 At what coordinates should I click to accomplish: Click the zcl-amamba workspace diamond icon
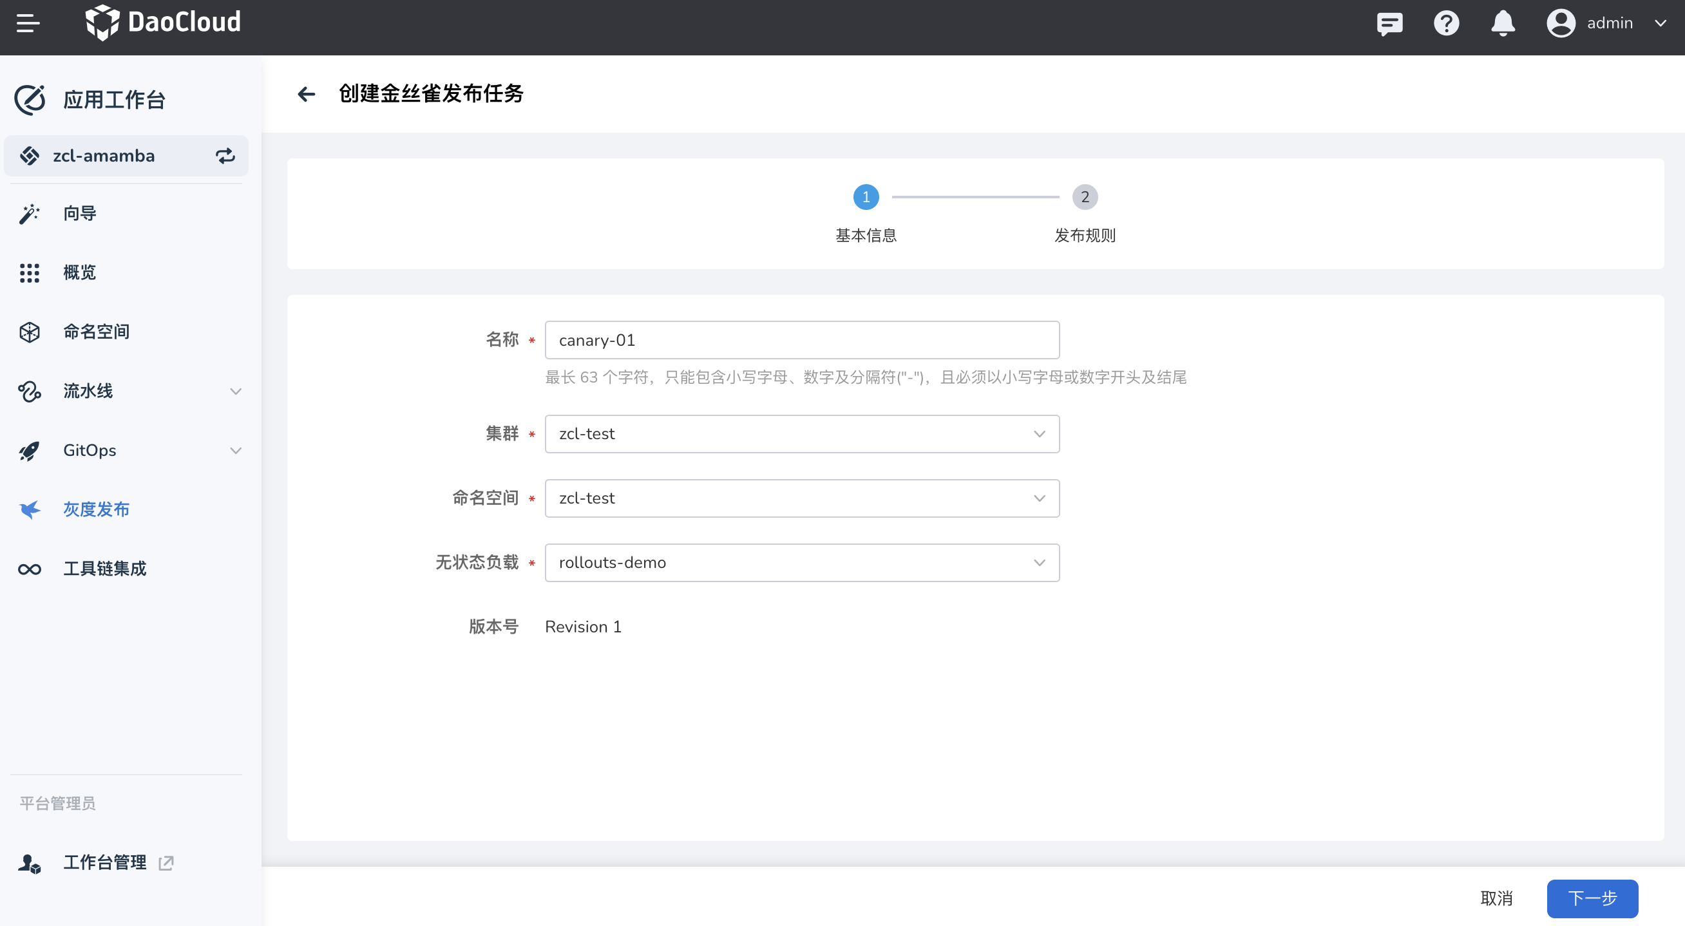[30, 156]
